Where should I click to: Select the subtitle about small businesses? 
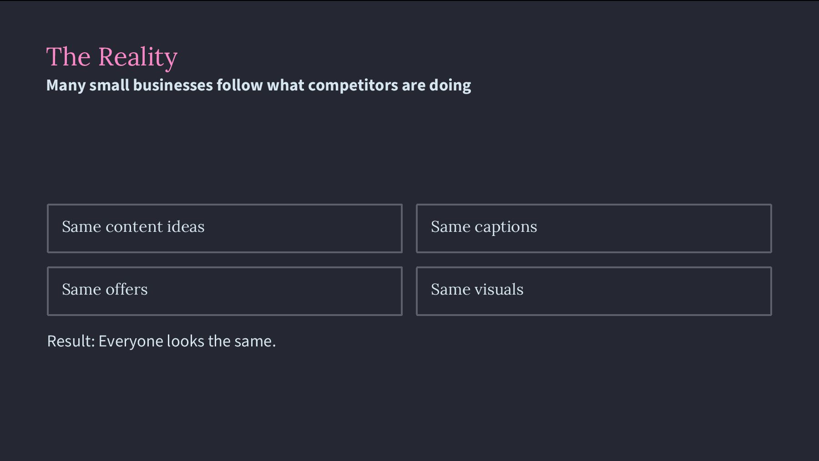pos(258,85)
